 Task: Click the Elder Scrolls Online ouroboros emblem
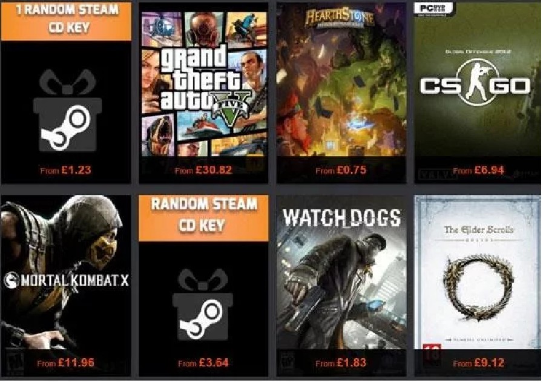478,287
